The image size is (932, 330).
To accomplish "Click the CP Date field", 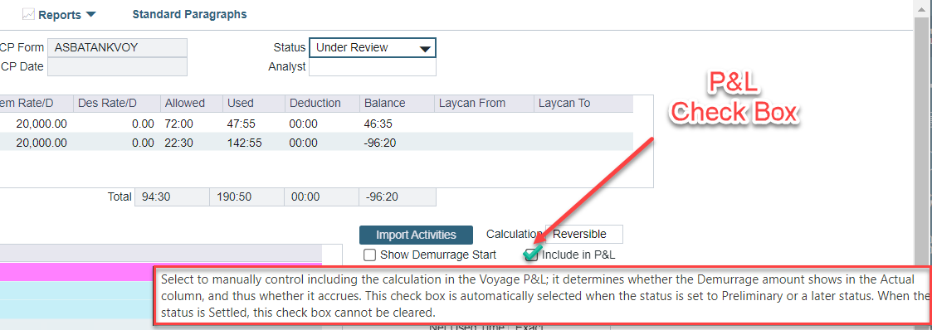I will point(117,66).
